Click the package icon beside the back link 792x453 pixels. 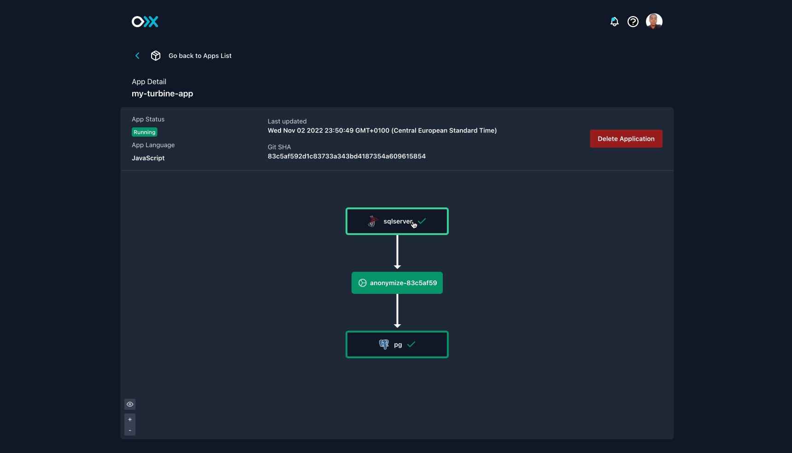click(x=156, y=55)
